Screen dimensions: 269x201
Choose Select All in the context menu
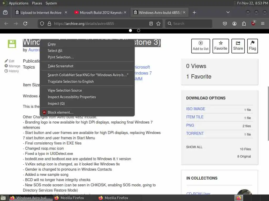click(87, 51)
